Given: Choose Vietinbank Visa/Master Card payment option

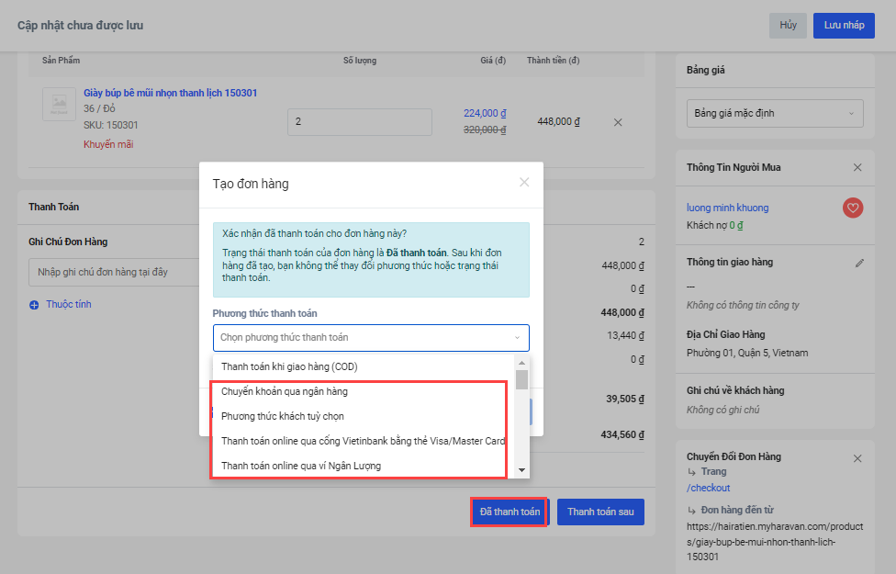Looking at the screenshot, I should (x=363, y=441).
